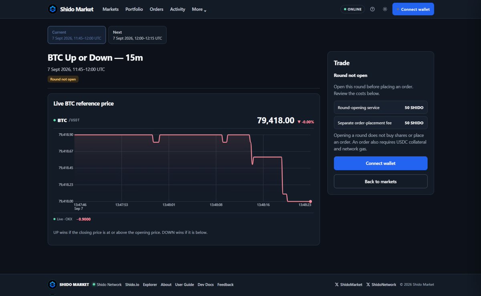Click the -0.00% change percentage
The width and height of the screenshot is (481, 296).
click(x=308, y=122)
